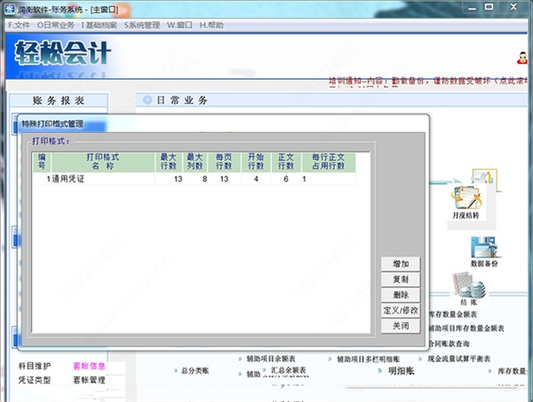Open the H.帮助 menu
The image size is (533, 402).
pos(211,25)
